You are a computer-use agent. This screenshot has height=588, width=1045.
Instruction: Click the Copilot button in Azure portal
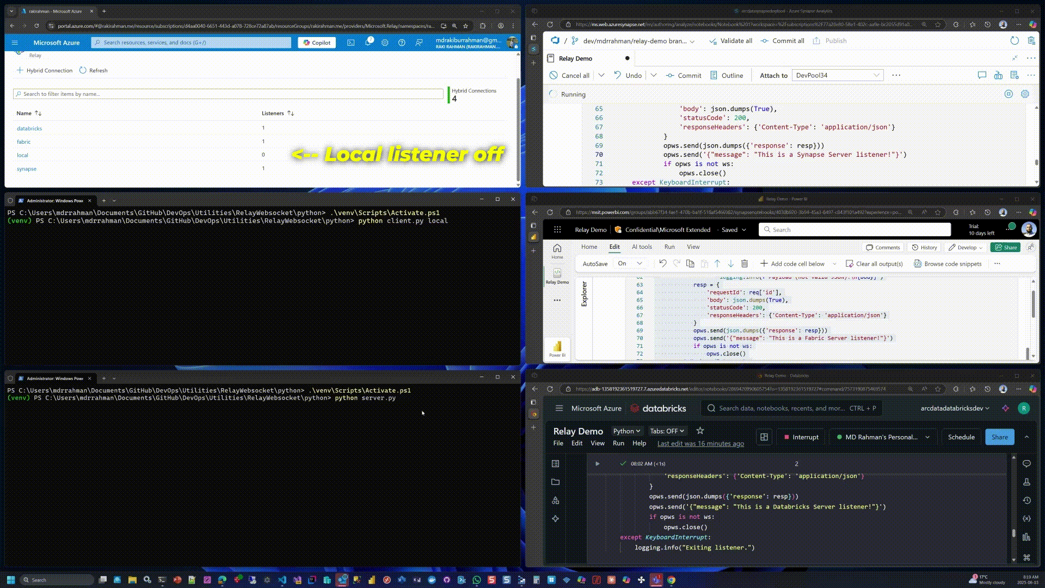point(317,42)
